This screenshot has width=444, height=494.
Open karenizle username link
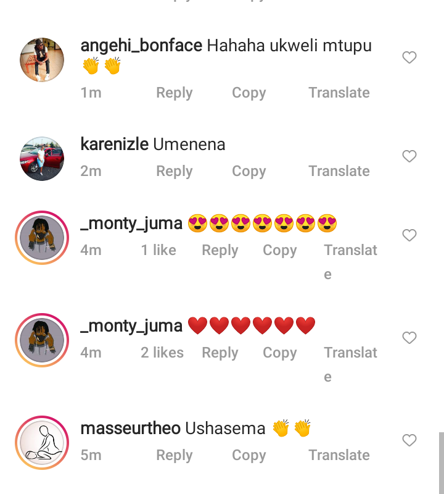tap(115, 144)
